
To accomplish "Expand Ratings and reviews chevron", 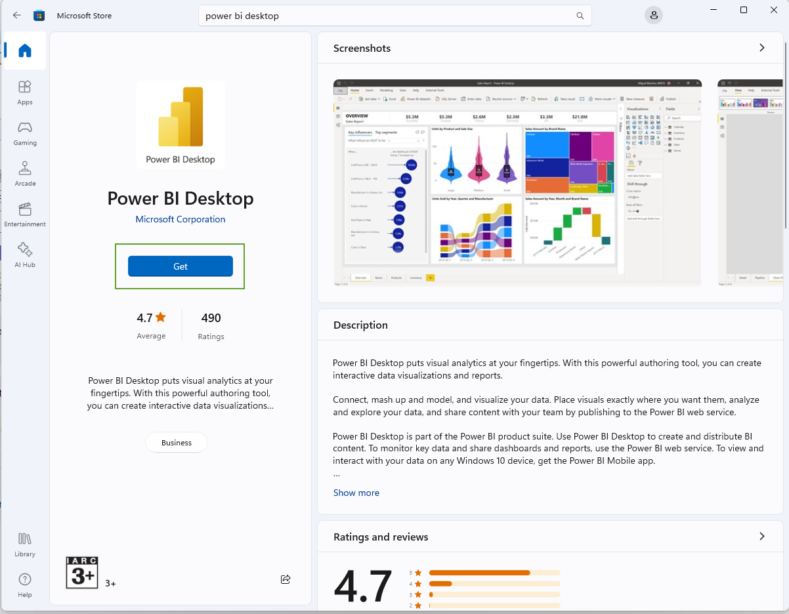I will [x=761, y=537].
